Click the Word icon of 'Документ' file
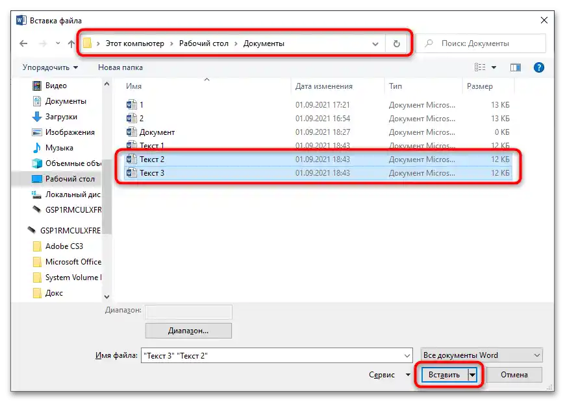Screen dimensions: 565x402 [132, 132]
